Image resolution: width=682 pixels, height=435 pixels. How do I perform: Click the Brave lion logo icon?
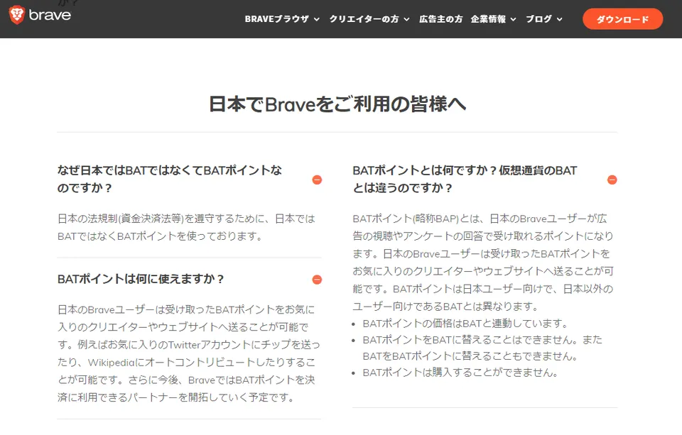[x=16, y=15]
